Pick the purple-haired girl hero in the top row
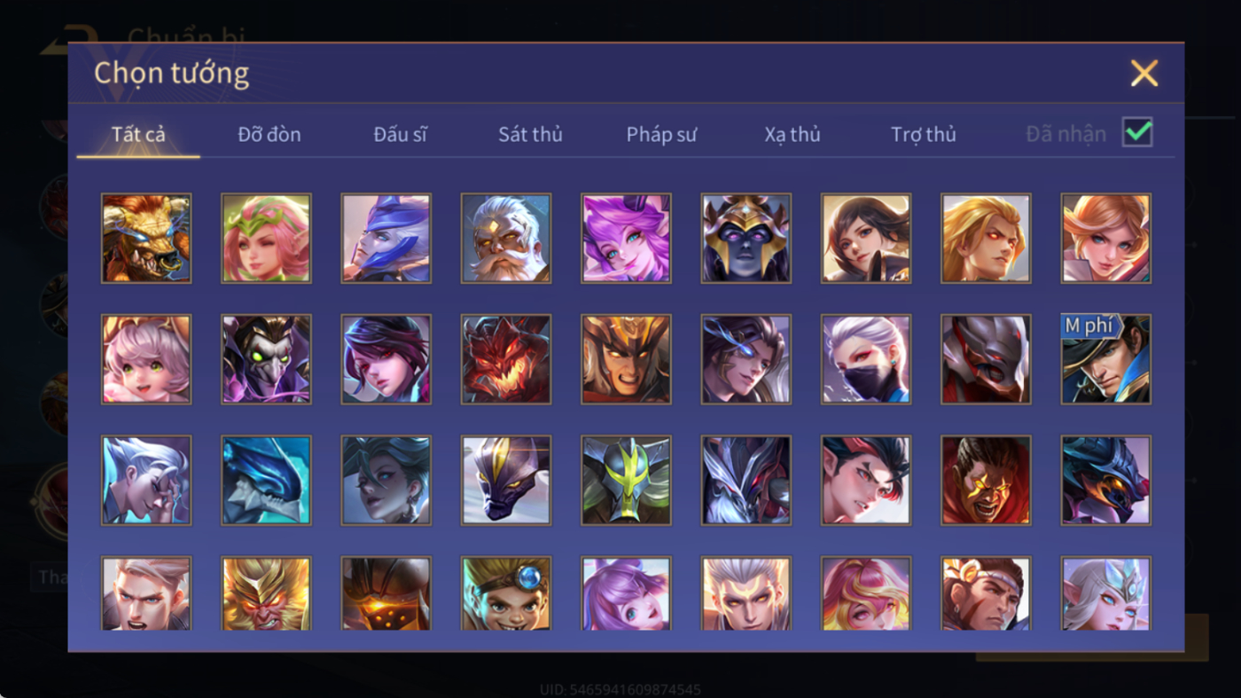1241x698 pixels. (x=626, y=239)
